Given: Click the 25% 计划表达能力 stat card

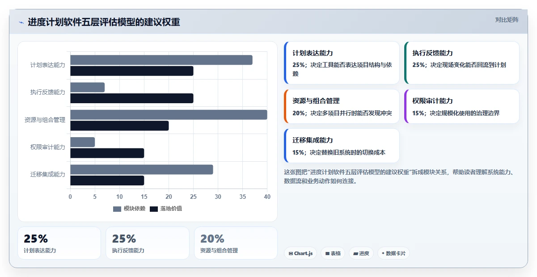Looking at the screenshot, I should click(59, 243).
